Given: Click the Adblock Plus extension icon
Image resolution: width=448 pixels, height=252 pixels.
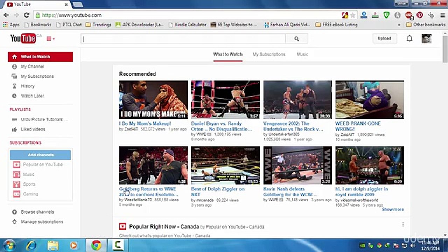Looking at the screenshot, I should 408,15.
